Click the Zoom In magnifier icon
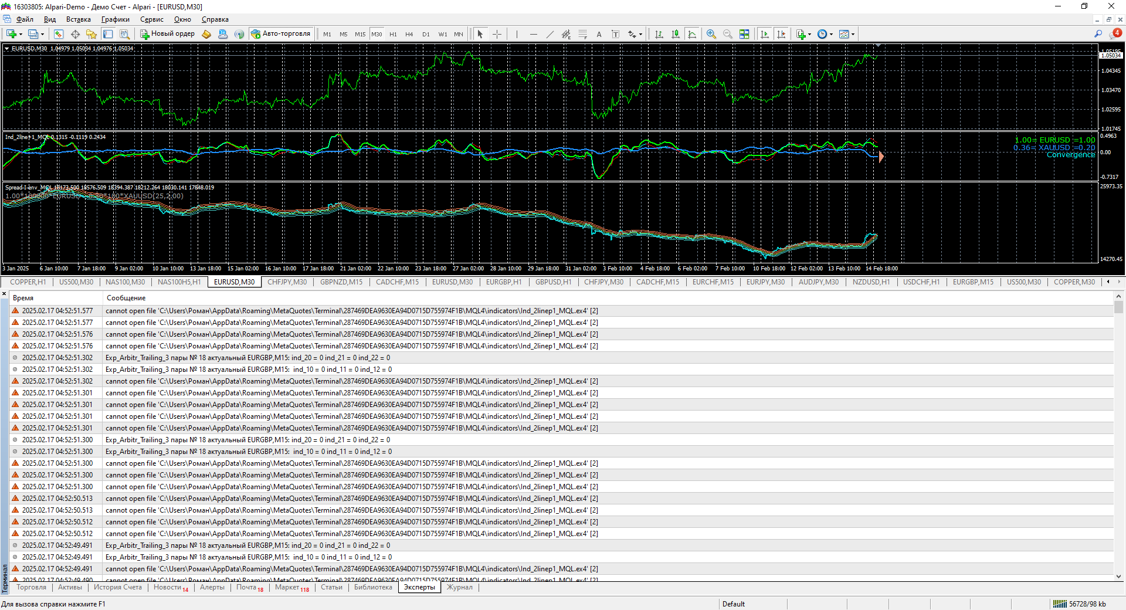 coord(711,34)
